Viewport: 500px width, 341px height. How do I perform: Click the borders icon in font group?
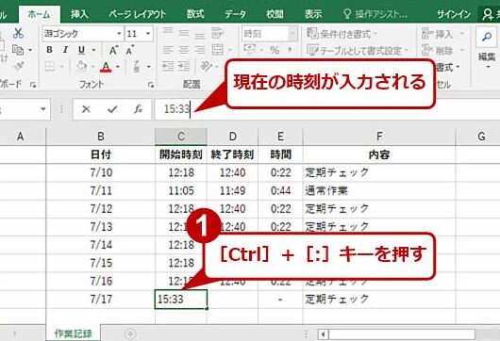[50, 67]
